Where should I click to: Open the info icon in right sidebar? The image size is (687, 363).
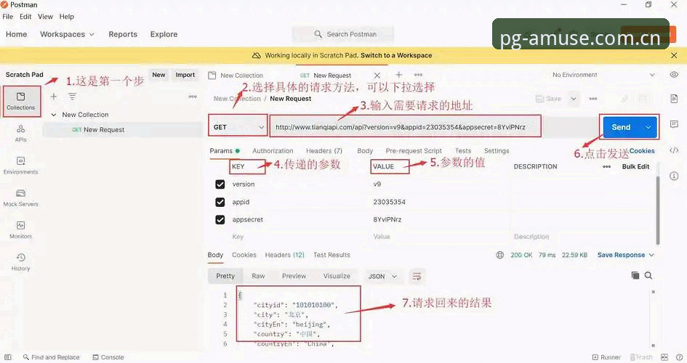(x=674, y=176)
